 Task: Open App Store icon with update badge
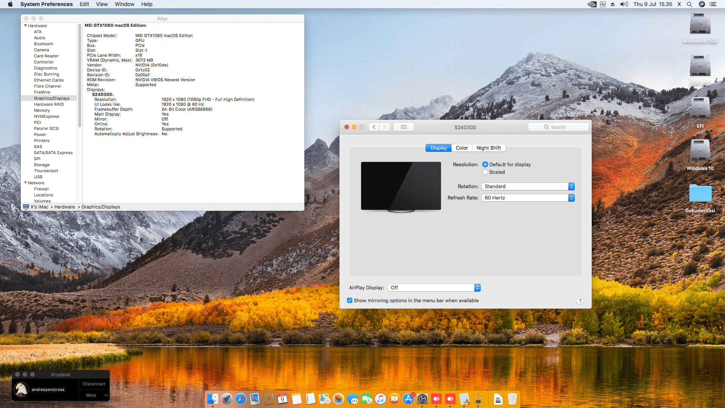(x=408, y=399)
